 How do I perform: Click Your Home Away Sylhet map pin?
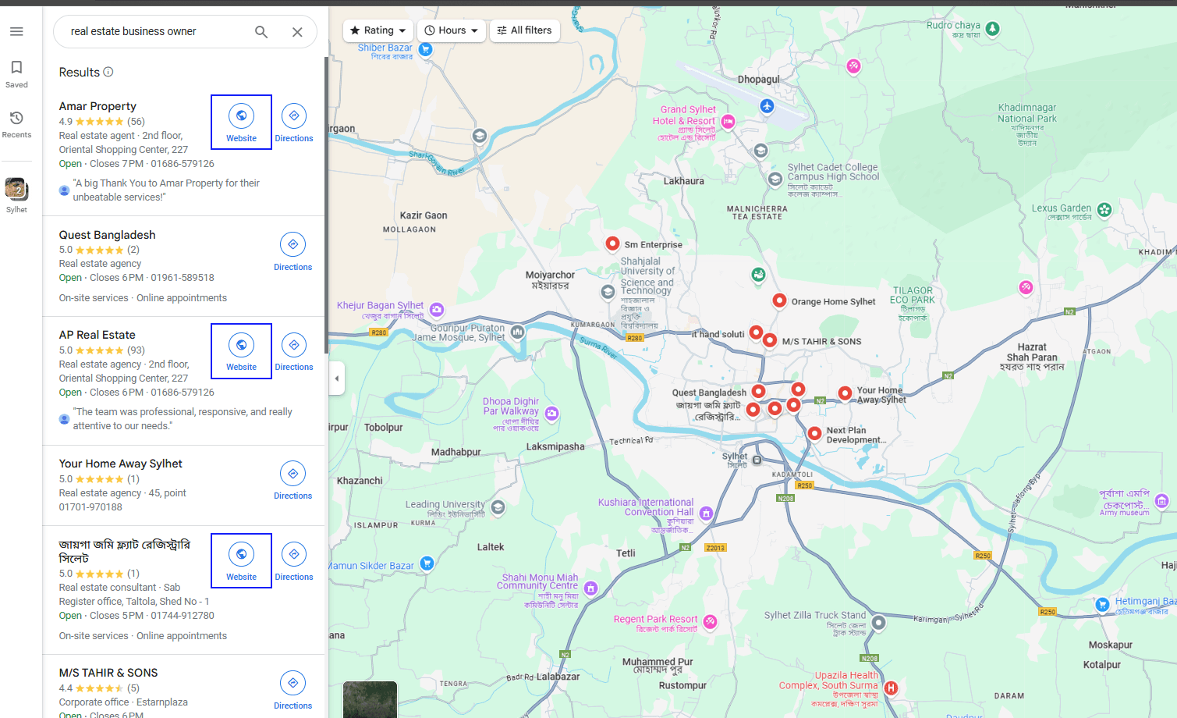pyautogui.click(x=845, y=393)
